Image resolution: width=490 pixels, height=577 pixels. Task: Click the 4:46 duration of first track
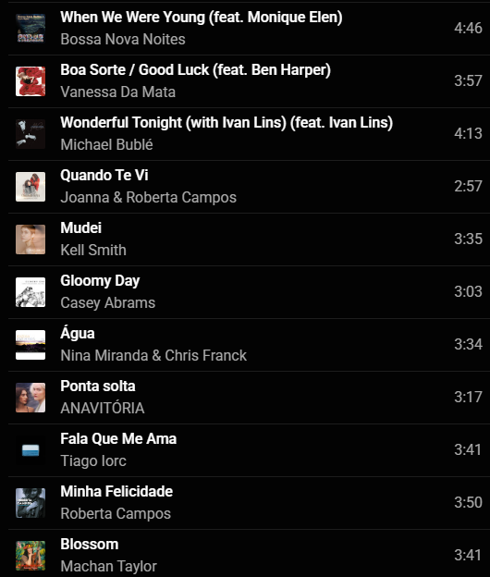click(468, 28)
